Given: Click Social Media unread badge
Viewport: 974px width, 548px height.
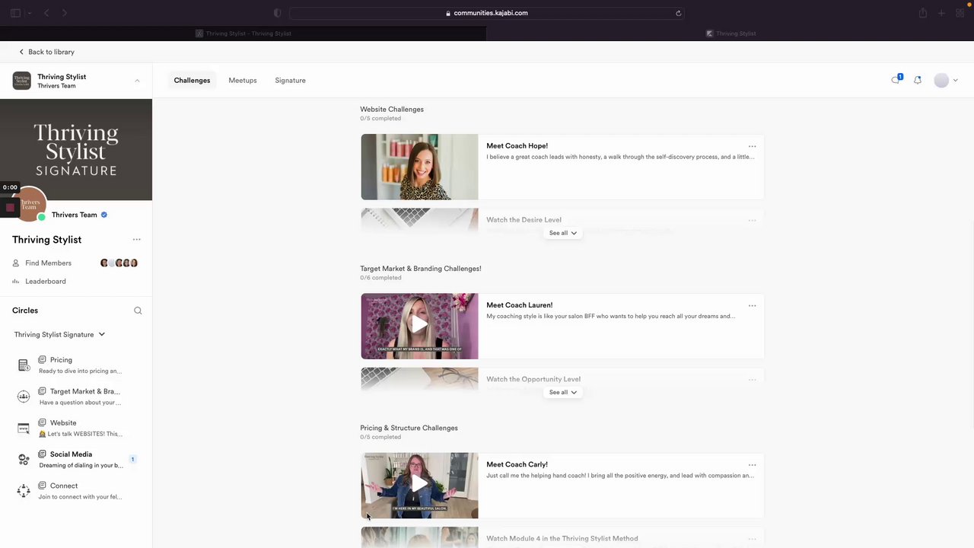Looking at the screenshot, I should point(132,460).
